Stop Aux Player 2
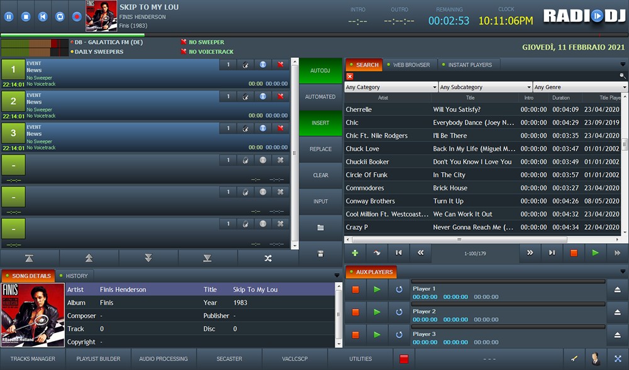The height and width of the screenshot is (370, 629). tap(355, 312)
